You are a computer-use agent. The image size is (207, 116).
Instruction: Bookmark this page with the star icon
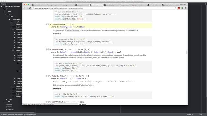tap(175, 8)
